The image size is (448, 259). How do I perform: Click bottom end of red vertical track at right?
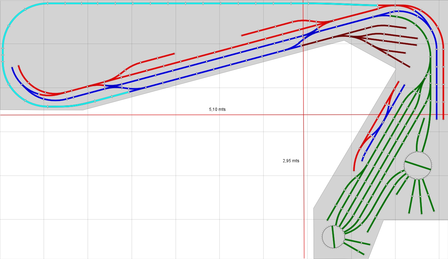pos(443,118)
